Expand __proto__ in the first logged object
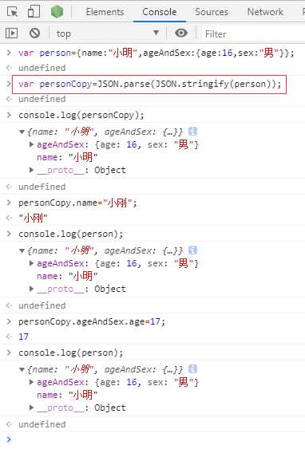Viewport: 305px width, 453px height. 31,170
